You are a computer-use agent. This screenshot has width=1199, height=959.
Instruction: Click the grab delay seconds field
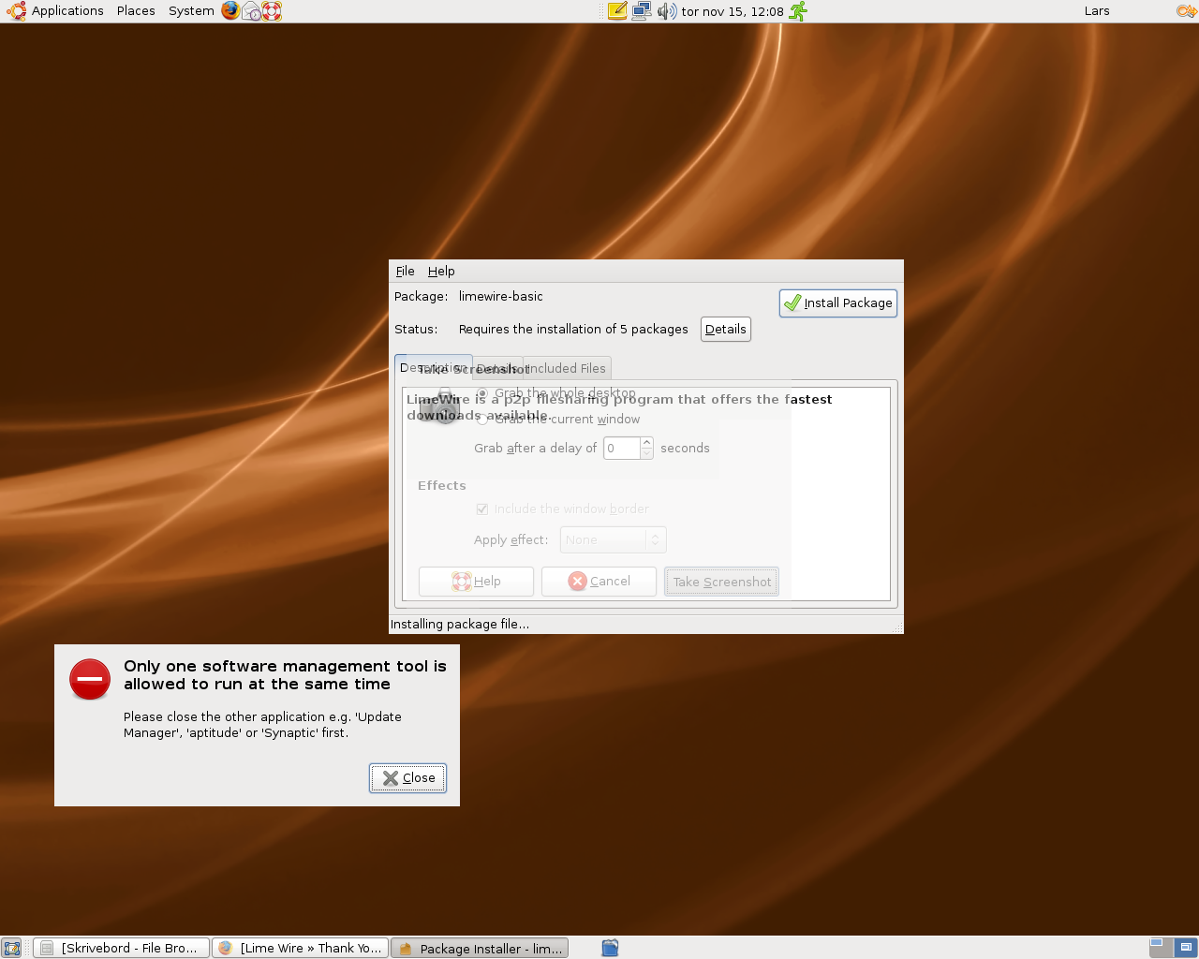621,449
